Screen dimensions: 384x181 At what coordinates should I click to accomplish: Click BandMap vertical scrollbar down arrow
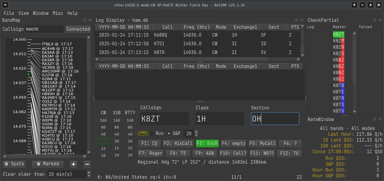[89, 152]
